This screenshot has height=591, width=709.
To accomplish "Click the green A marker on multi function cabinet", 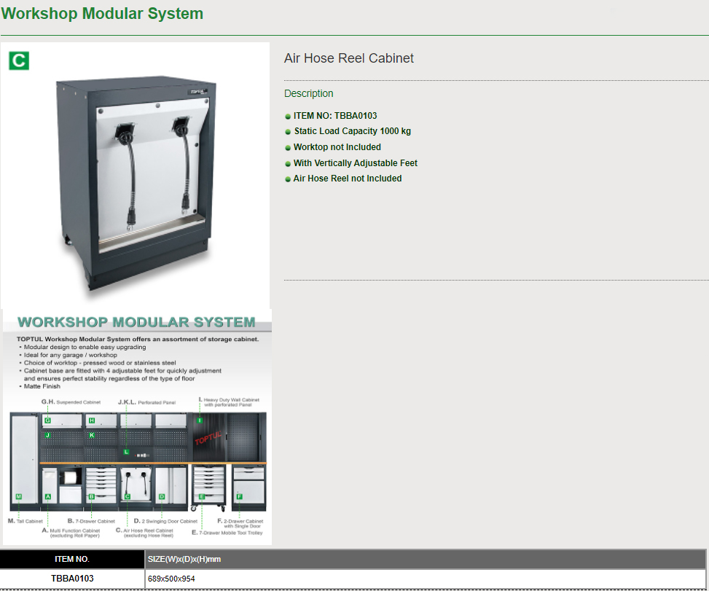I will (x=48, y=496).
